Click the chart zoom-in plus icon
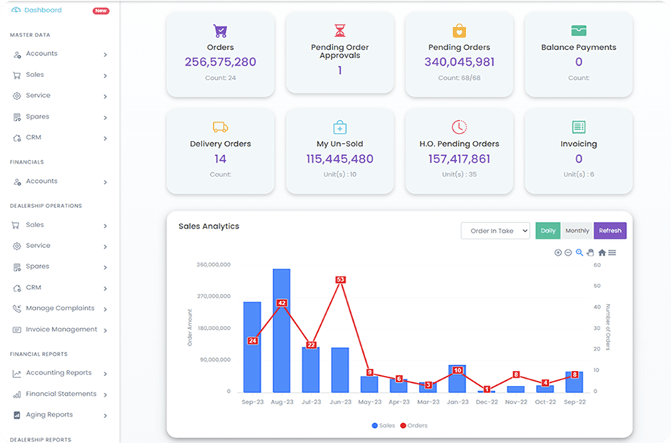 558,252
